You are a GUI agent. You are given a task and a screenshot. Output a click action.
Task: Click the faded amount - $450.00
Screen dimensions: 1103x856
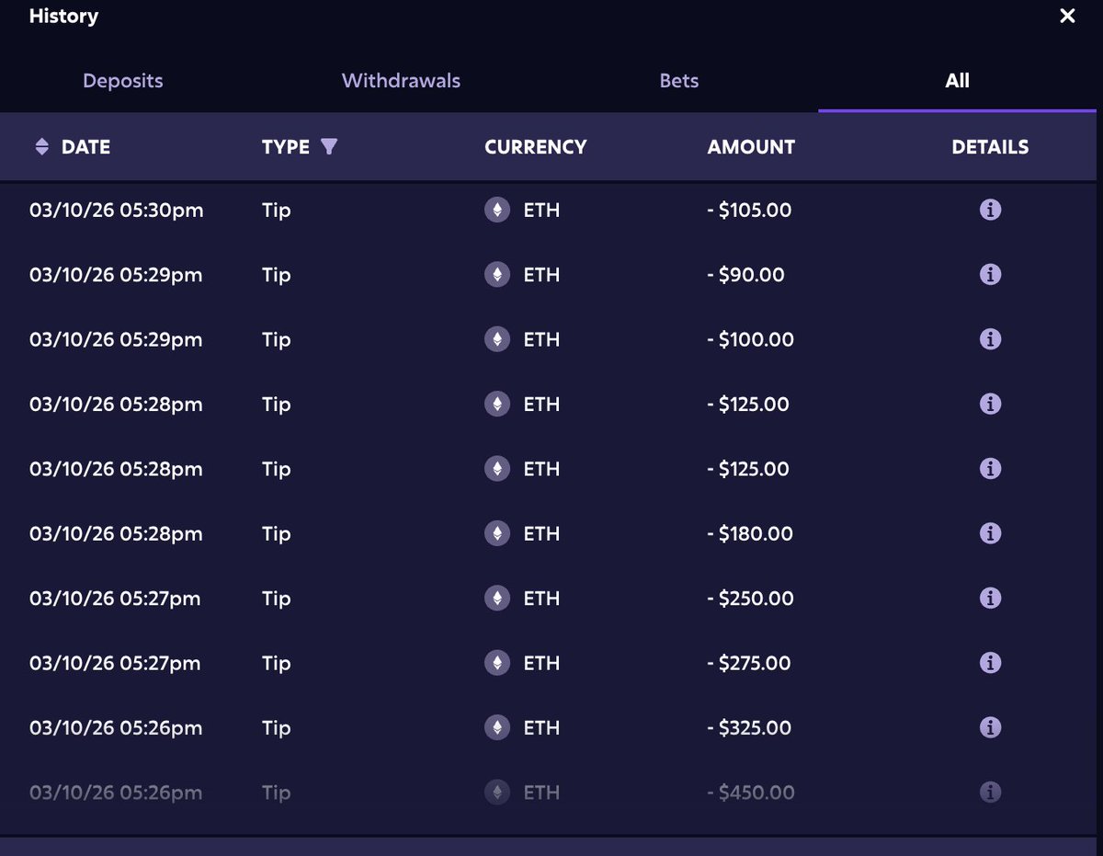coord(751,793)
